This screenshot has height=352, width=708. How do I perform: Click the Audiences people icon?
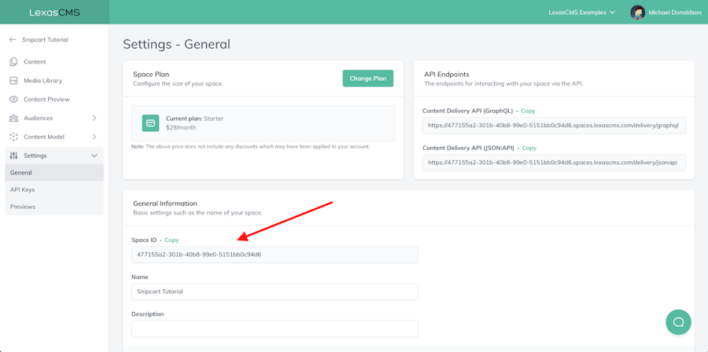[x=13, y=118]
